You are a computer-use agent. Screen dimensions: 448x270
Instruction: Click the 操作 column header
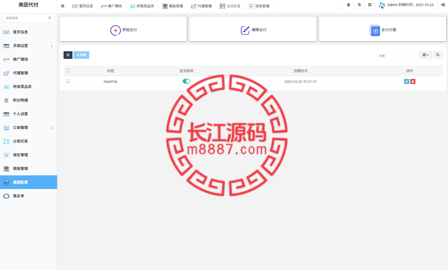click(410, 71)
